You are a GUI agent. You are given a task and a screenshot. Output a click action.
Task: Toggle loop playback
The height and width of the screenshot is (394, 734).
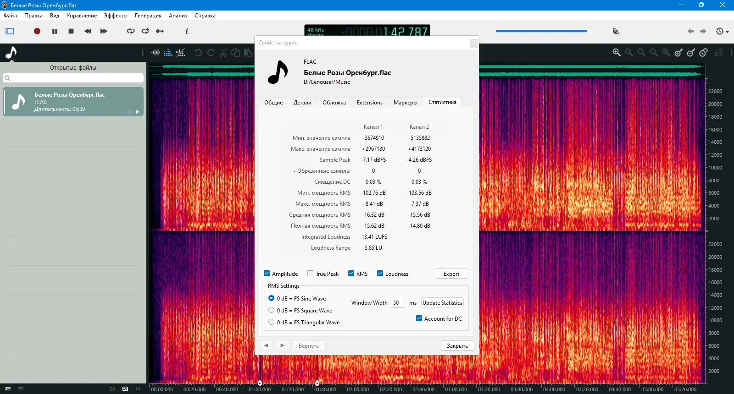pyautogui.click(x=131, y=31)
